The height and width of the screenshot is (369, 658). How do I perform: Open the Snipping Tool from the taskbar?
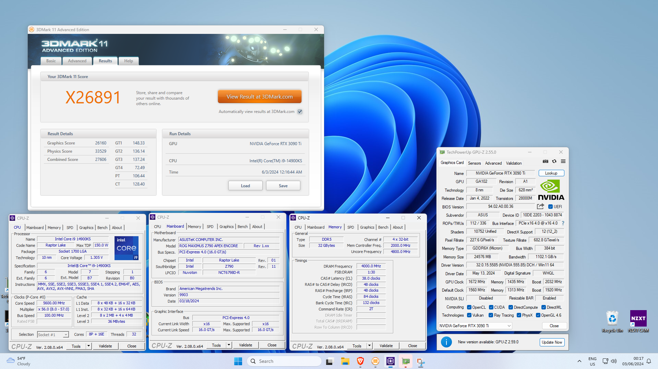tap(421, 361)
